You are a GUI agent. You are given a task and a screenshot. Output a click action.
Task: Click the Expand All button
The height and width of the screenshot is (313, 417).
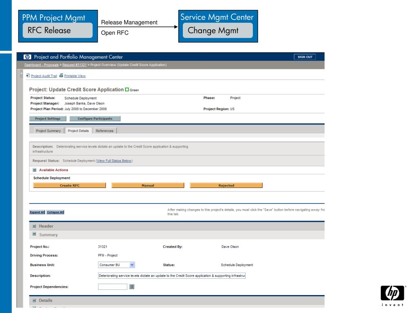pos(37,212)
